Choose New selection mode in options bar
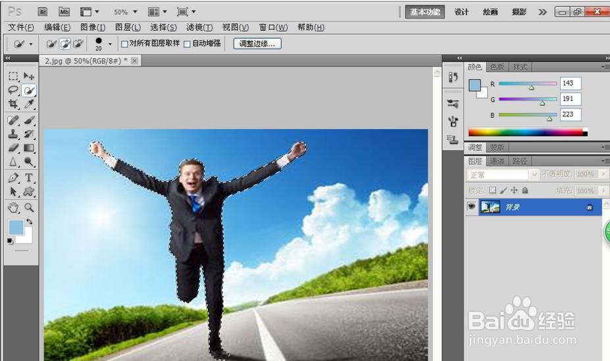Screen dimensions: 610x361 tap(51, 44)
